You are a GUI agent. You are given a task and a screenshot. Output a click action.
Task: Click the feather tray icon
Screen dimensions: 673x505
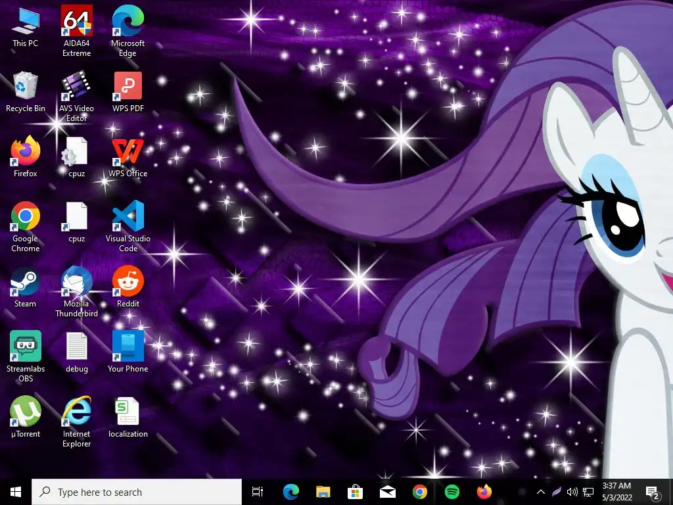pyautogui.click(x=557, y=492)
